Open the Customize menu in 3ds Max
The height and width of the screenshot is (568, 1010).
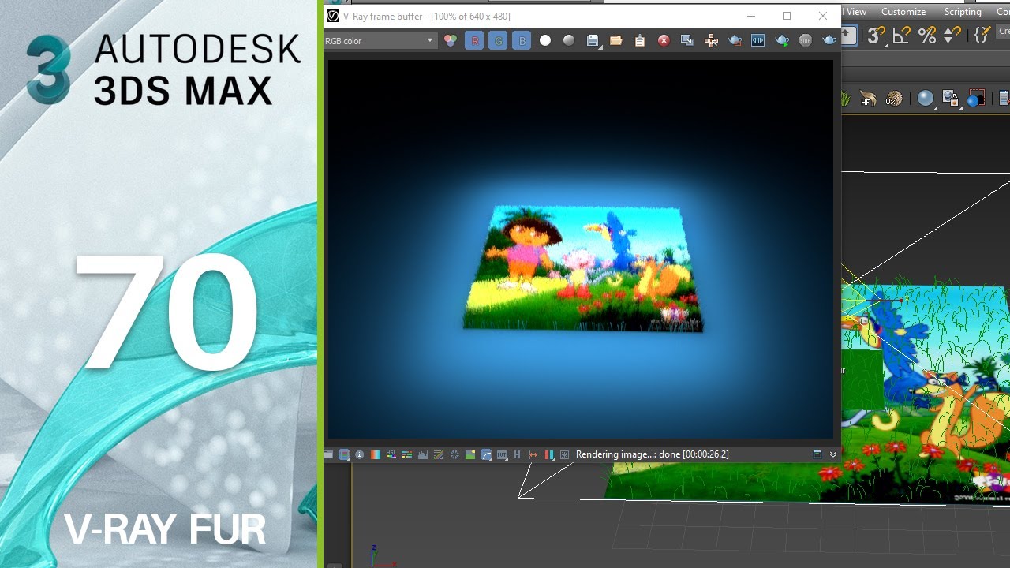click(903, 12)
